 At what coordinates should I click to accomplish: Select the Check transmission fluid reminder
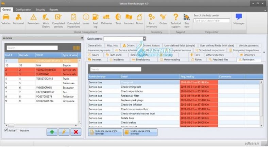tap(174, 109)
